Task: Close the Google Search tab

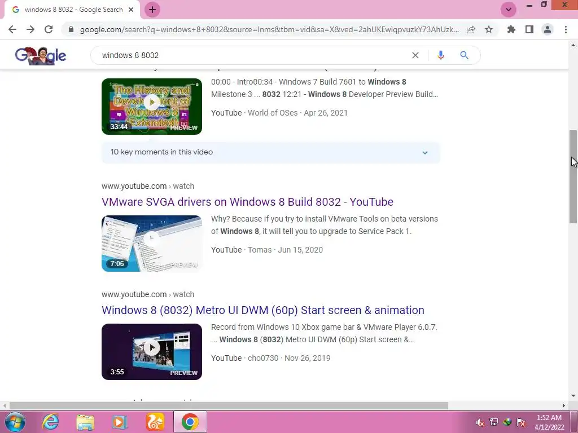Action: click(131, 10)
